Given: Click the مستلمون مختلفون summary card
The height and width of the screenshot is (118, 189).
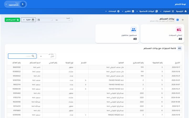Looking at the screenshot, I should (x=117, y=34).
